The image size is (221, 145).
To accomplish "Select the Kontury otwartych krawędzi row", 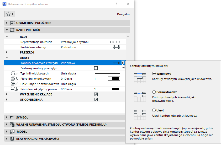I will click(x=65, y=63).
